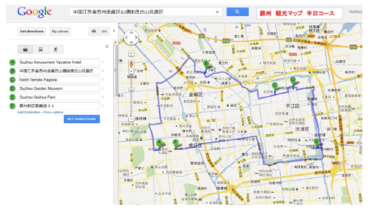The image size is (368, 214).
Task: Select driving mode car icon
Action: coord(25,49)
